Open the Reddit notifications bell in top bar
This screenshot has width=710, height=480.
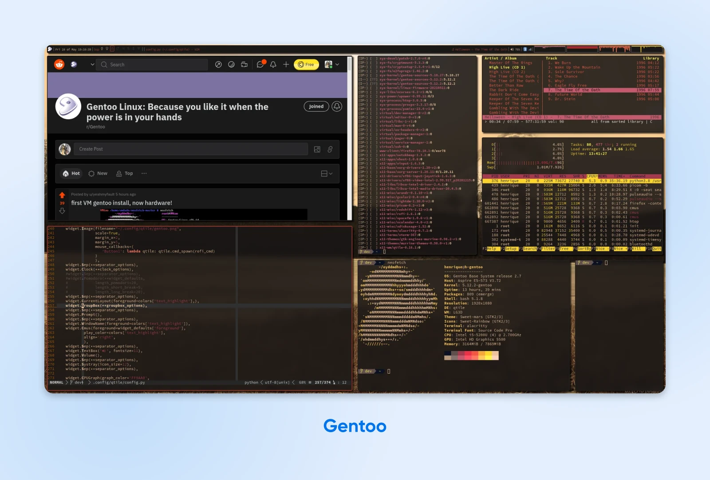pyautogui.click(x=273, y=64)
